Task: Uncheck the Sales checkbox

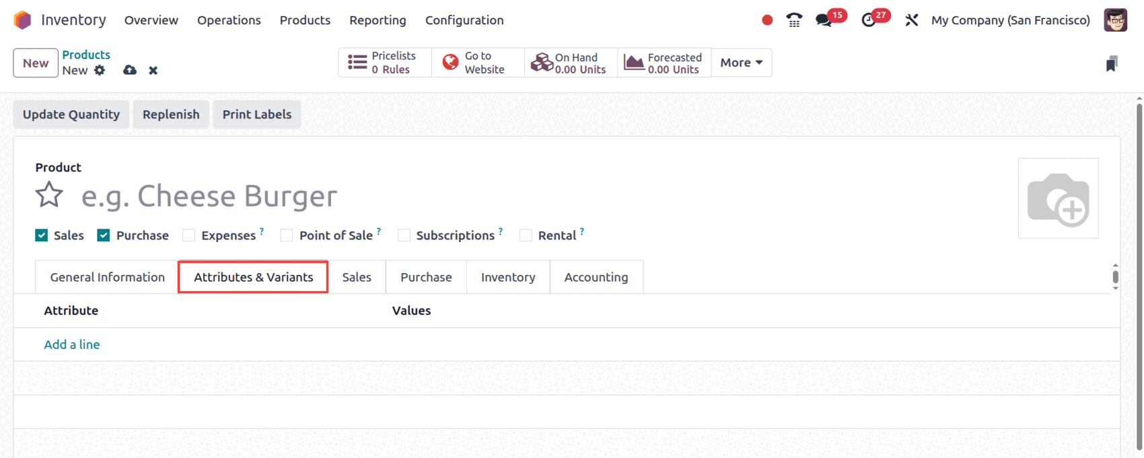Action: point(42,235)
